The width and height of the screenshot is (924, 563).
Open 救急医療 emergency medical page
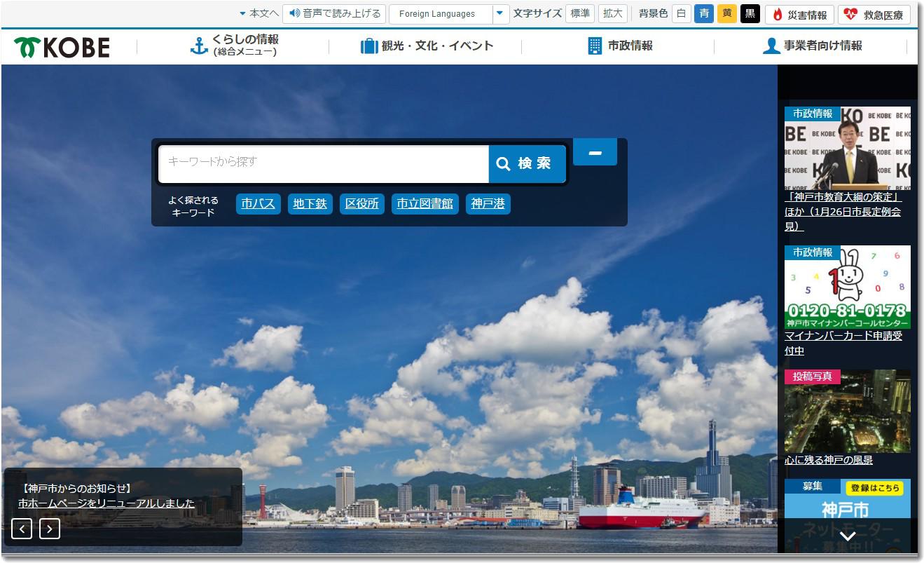pos(874,14)
